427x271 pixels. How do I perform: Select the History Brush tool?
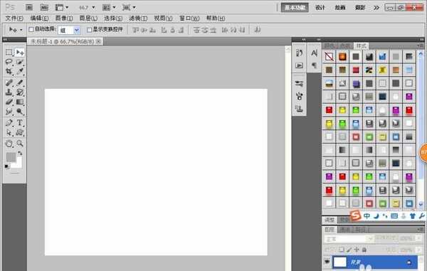tap(20, 92)
